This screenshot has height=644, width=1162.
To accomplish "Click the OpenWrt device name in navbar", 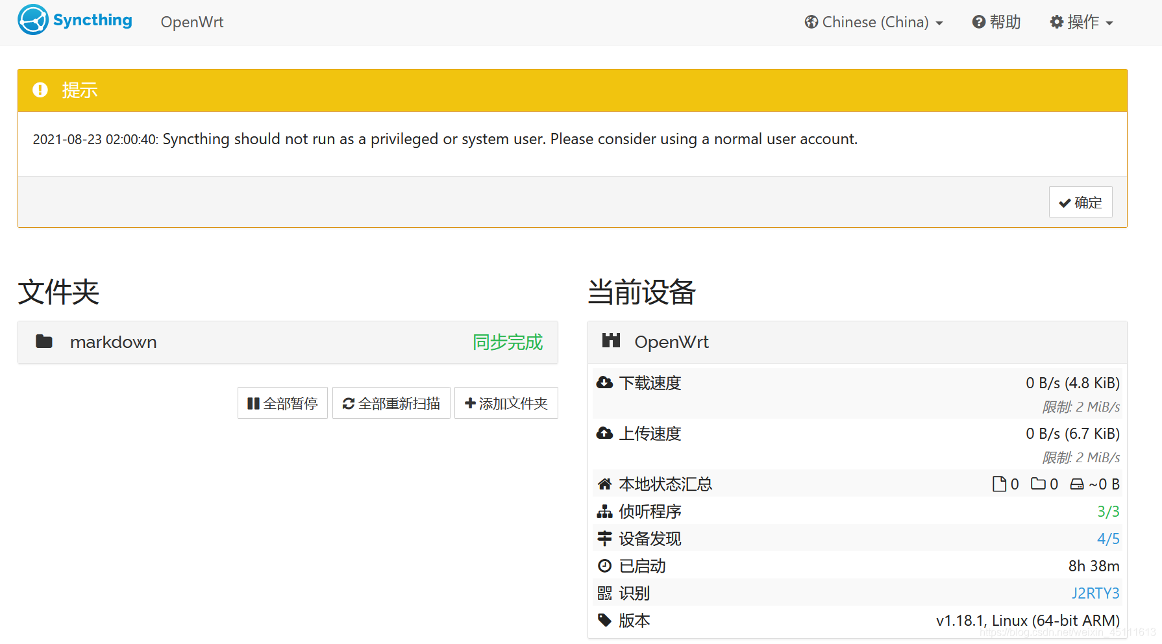I will tap(192, 22).
